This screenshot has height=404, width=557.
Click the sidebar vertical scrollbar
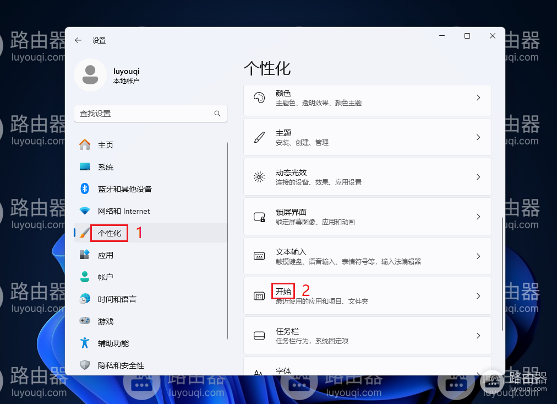[227, 241]
